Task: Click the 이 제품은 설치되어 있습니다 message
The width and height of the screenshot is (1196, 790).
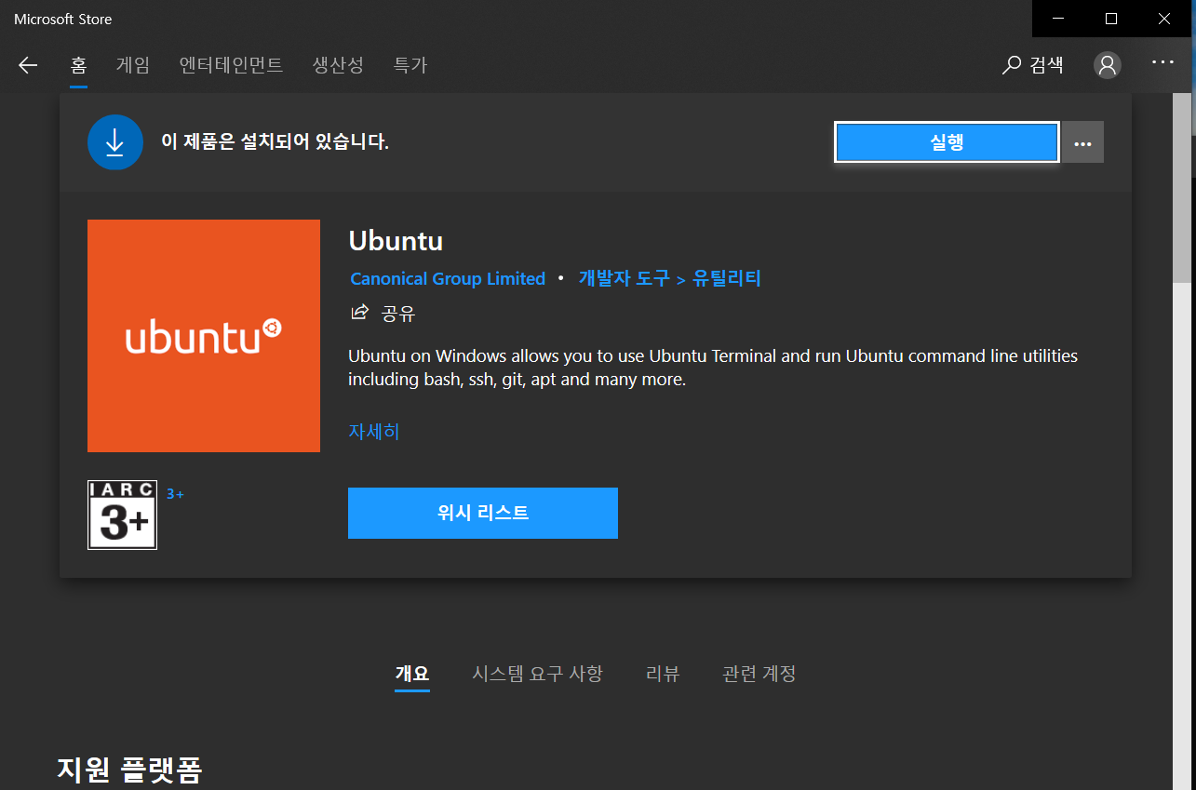Action: coord(275,142)
